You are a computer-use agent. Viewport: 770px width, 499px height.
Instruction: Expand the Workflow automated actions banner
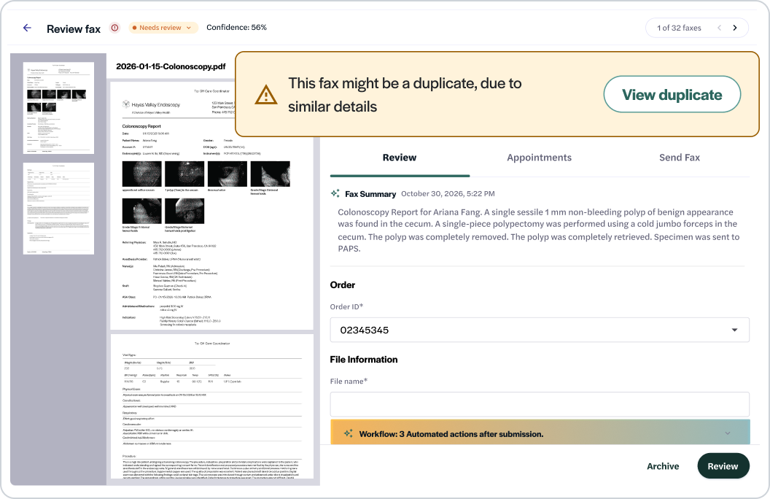pyautogui.click(x=540, y=433)
